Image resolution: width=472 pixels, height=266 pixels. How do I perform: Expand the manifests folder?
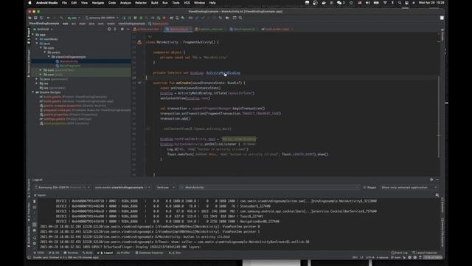pyautogui.click(x=37, y=39)
